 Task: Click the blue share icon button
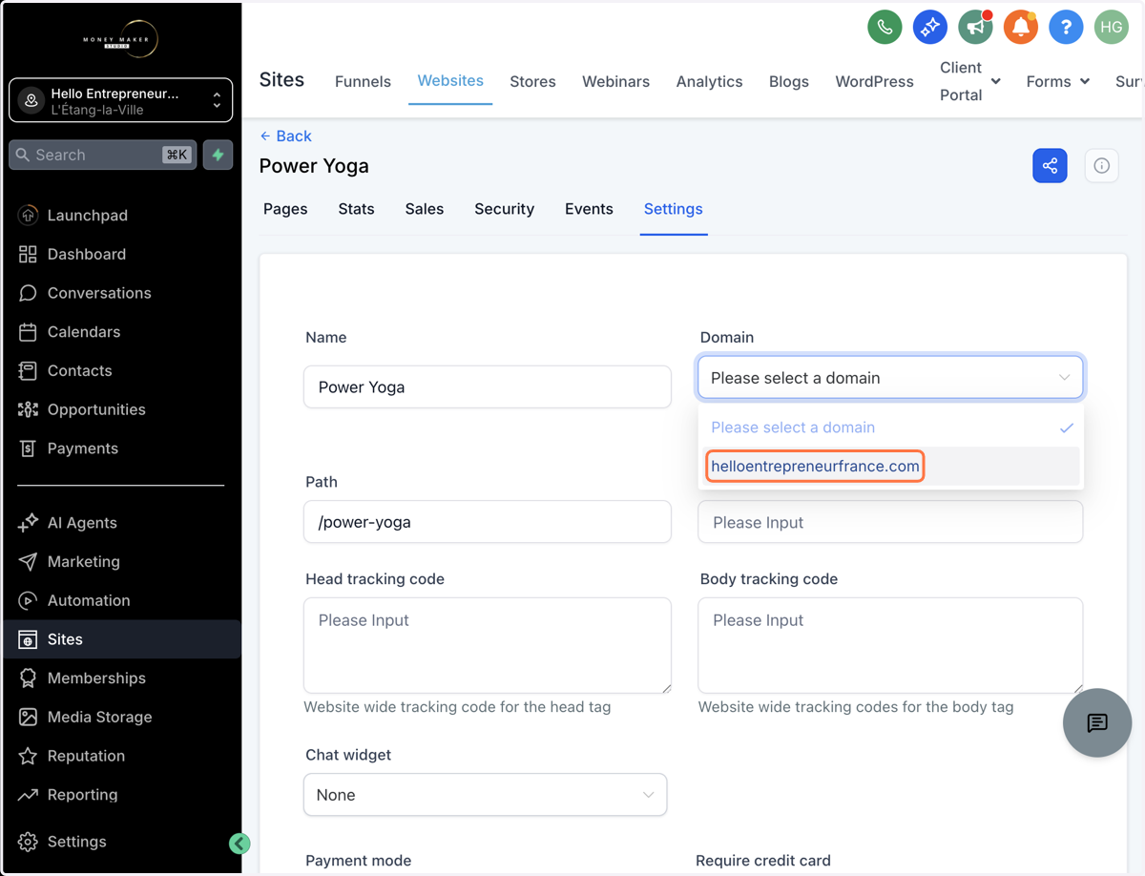pos(1050,166)
